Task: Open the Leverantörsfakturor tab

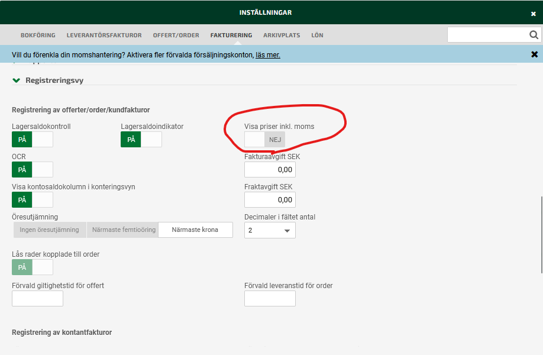Action: (104, 35)
